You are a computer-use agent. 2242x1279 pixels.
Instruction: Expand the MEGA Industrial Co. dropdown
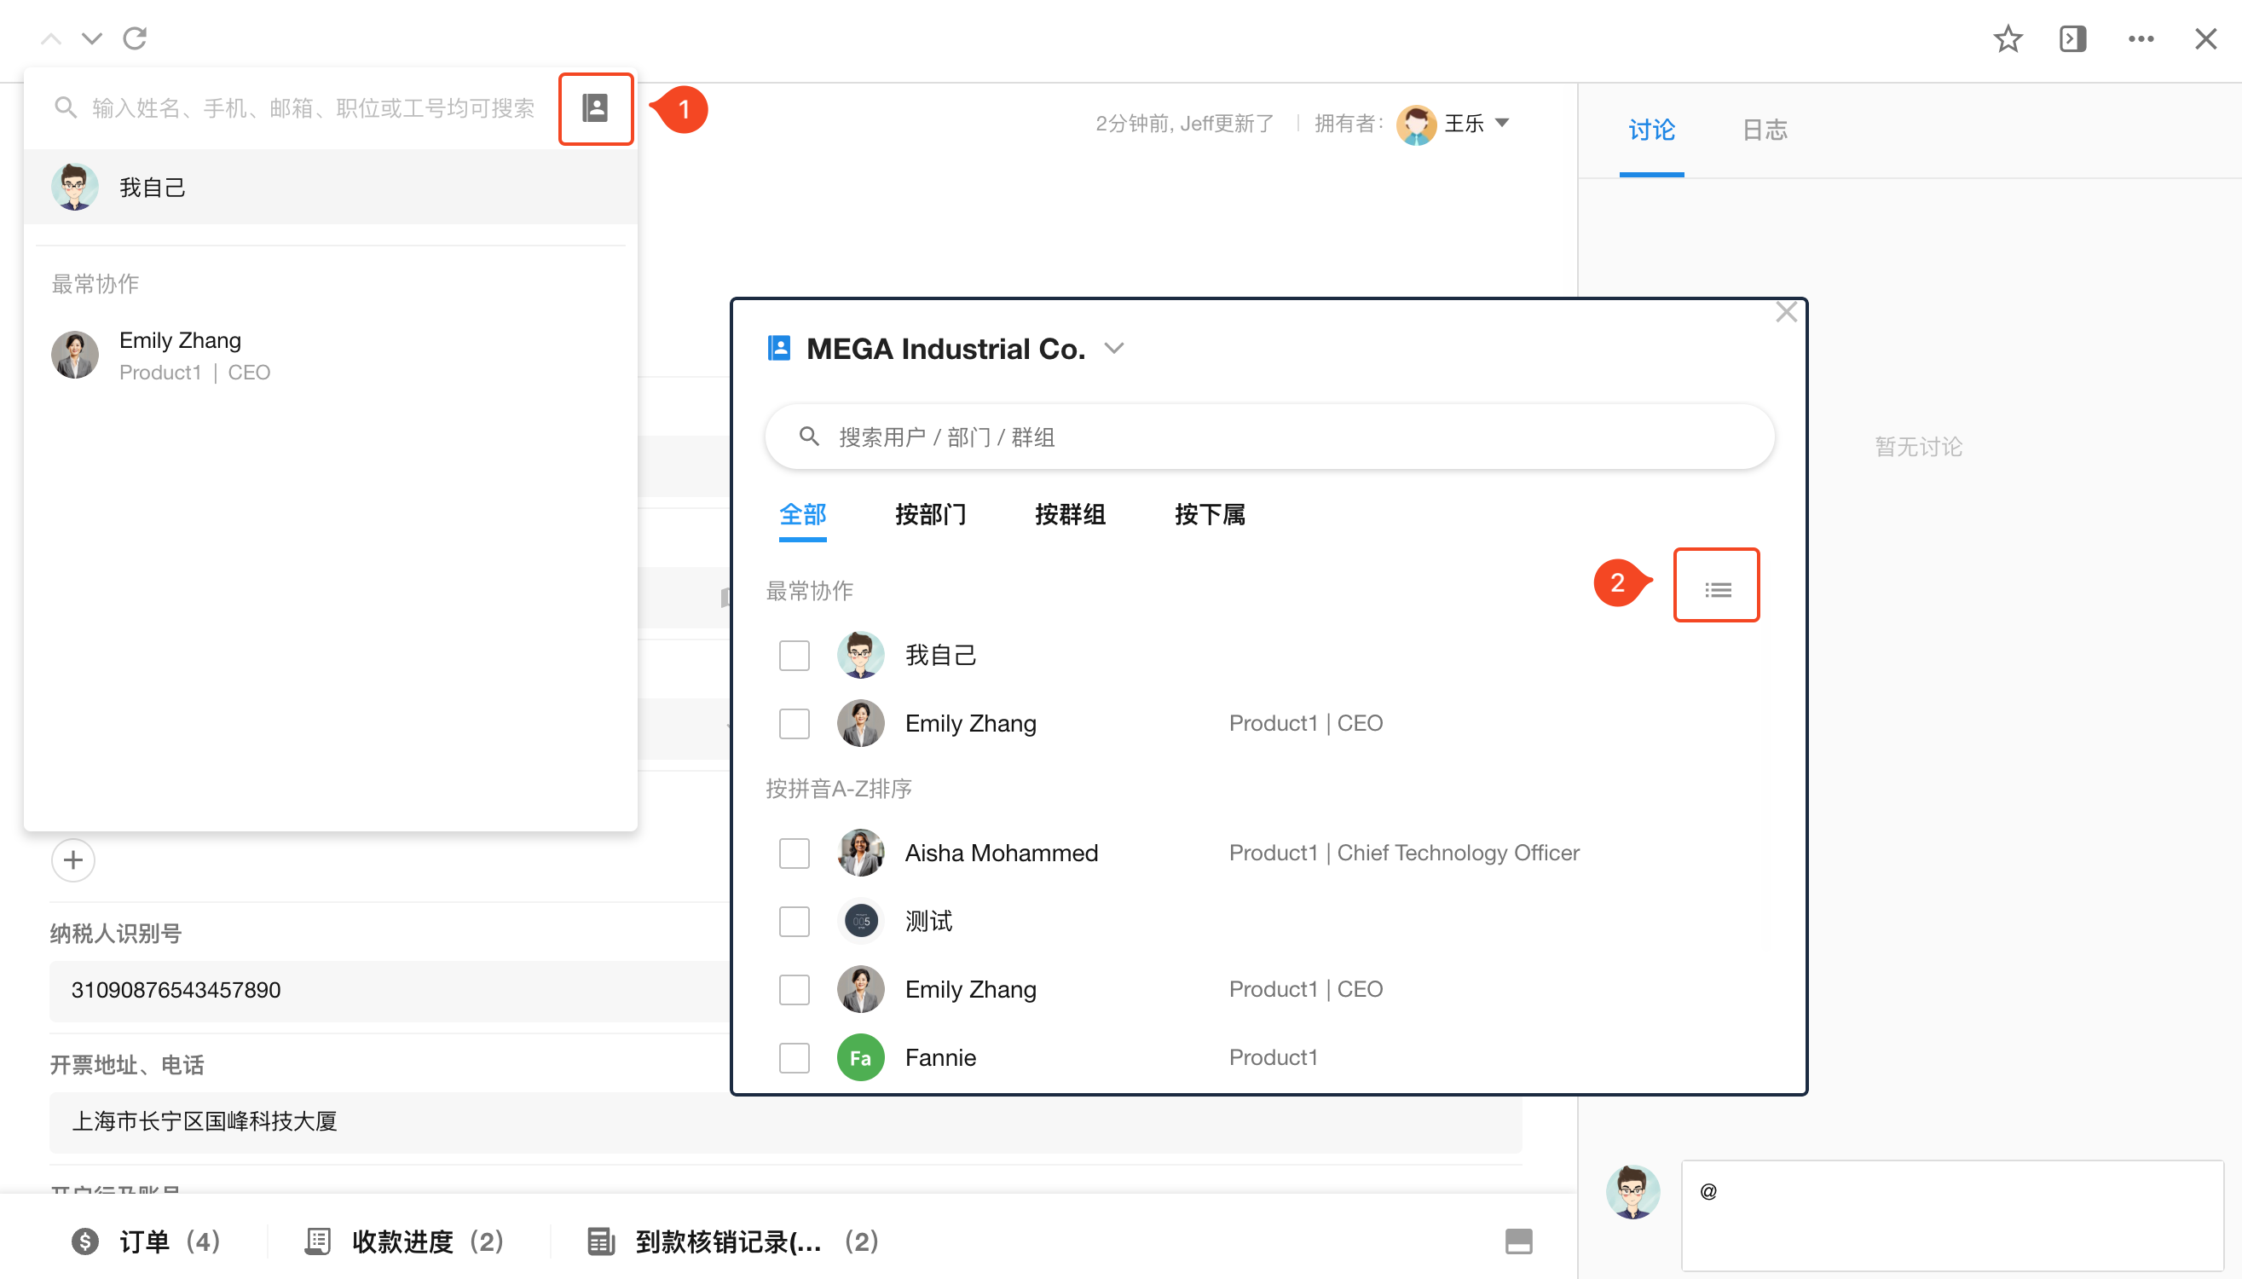(x=1113, y=349)
